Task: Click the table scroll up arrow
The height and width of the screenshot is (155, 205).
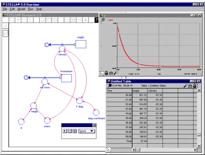Action: [x=199, y=90]
